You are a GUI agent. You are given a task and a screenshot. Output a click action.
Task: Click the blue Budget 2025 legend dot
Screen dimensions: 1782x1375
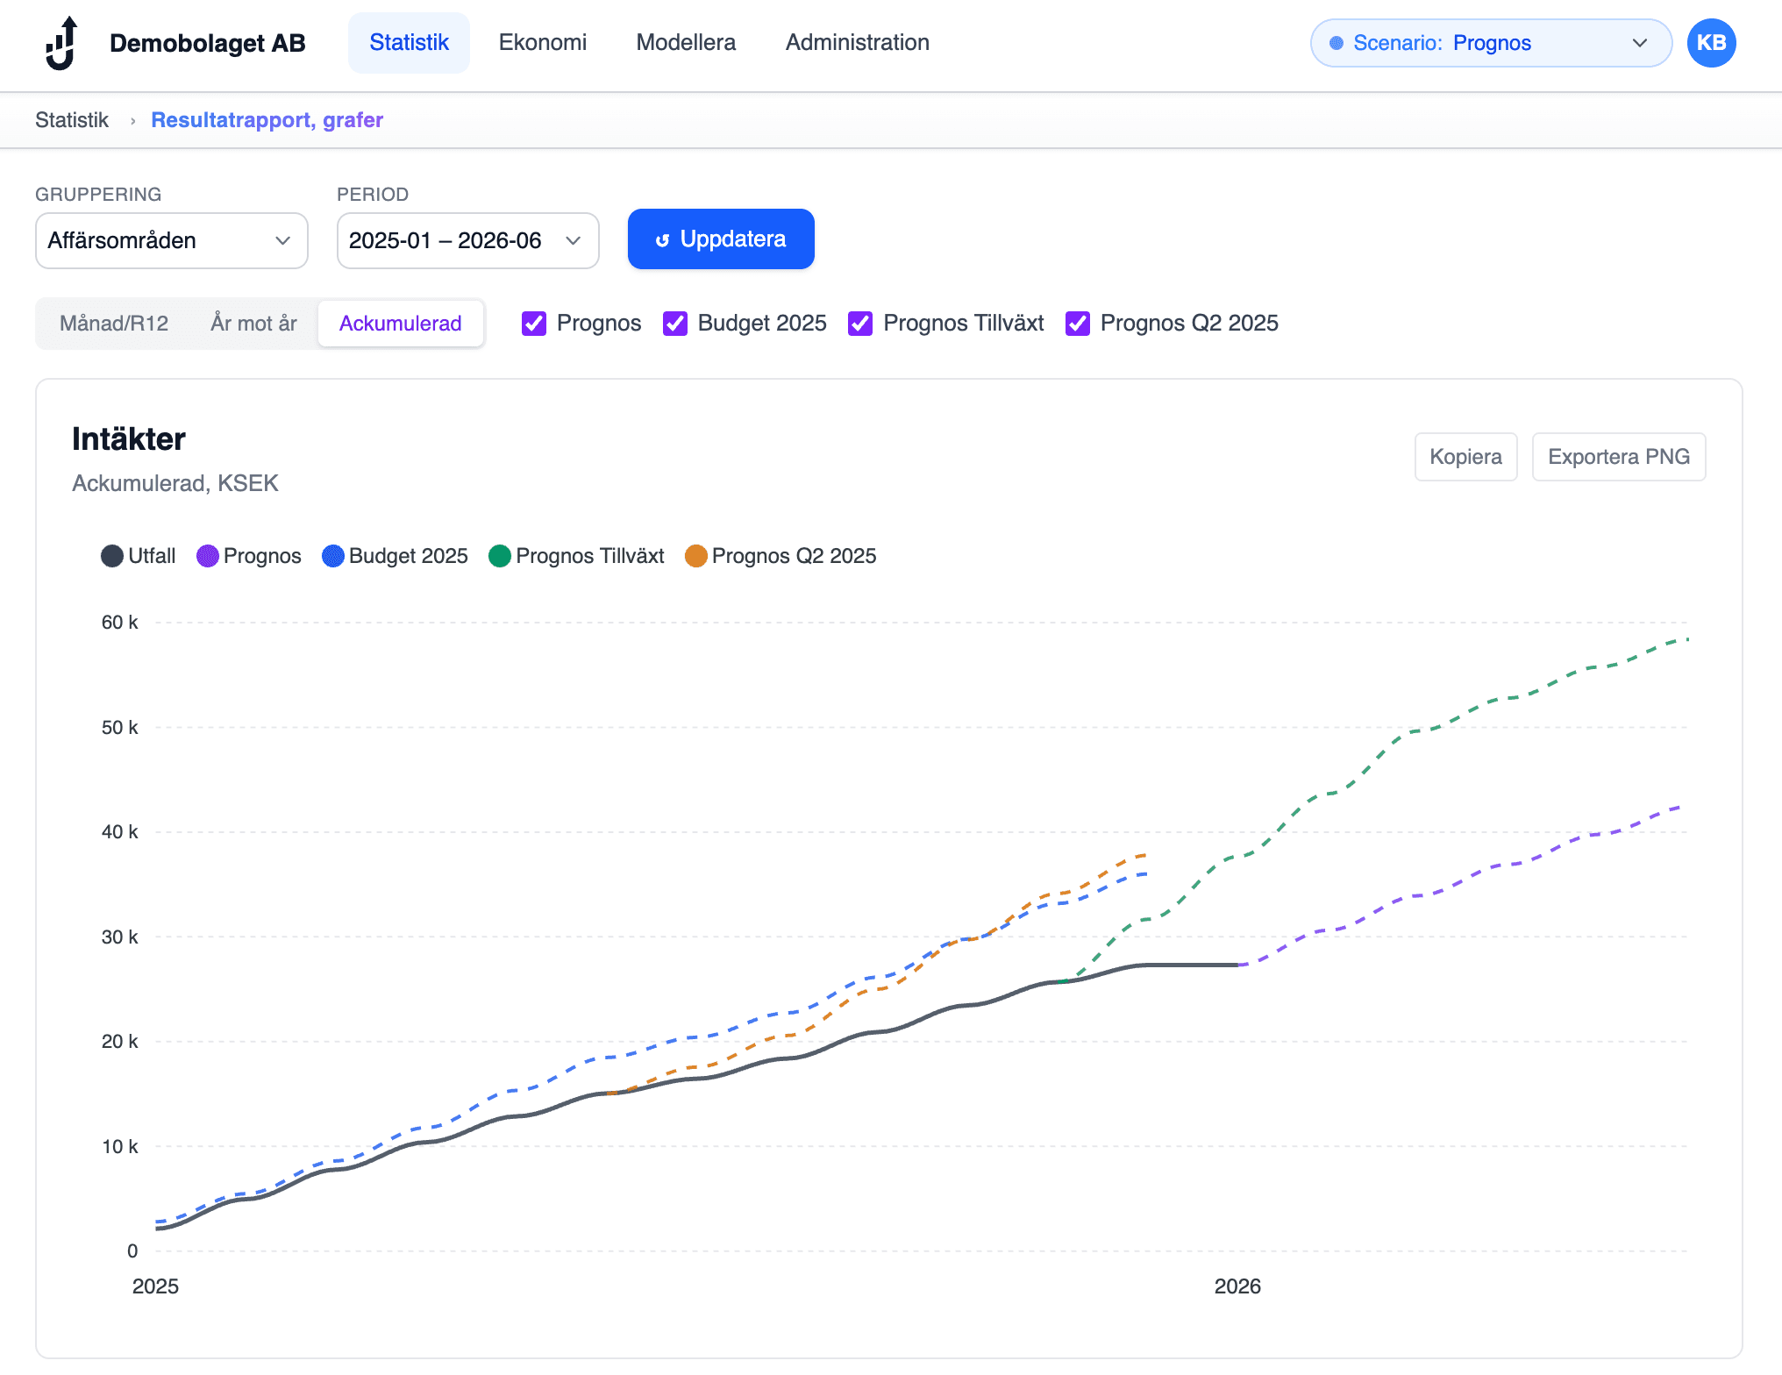point(333,556)
